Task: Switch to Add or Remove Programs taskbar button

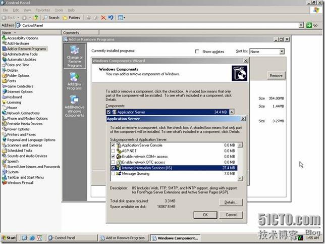Action: click(x=124, y=238)
